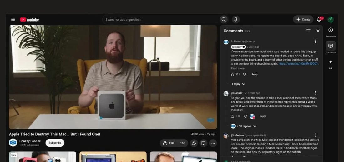Viewport: 344px width, 162px height.
Task: Dislike the pinned @snazzy comment
Action: pyautogui.click(x=245, y=74)
